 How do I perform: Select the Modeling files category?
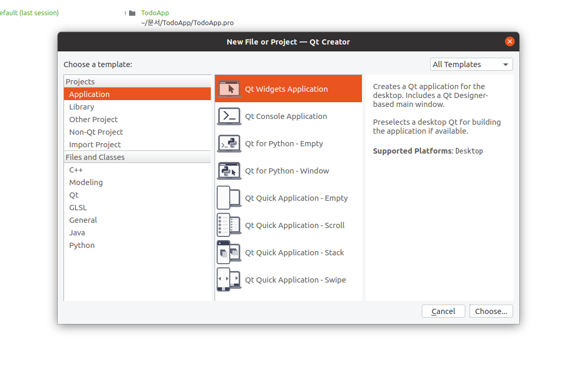tap(137, 182)
